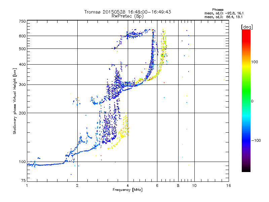Click the 'mean, sd,O: -92.8, 16.1' line
Screen dimensions: 269x202
coord(224,13)
